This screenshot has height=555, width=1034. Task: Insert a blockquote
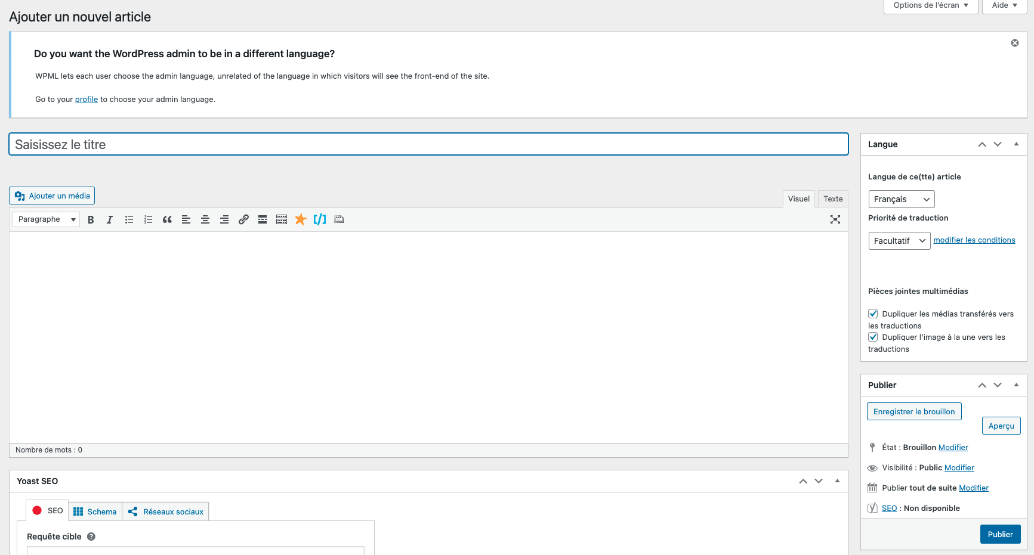pyautogui.click(x=167, y=219)
